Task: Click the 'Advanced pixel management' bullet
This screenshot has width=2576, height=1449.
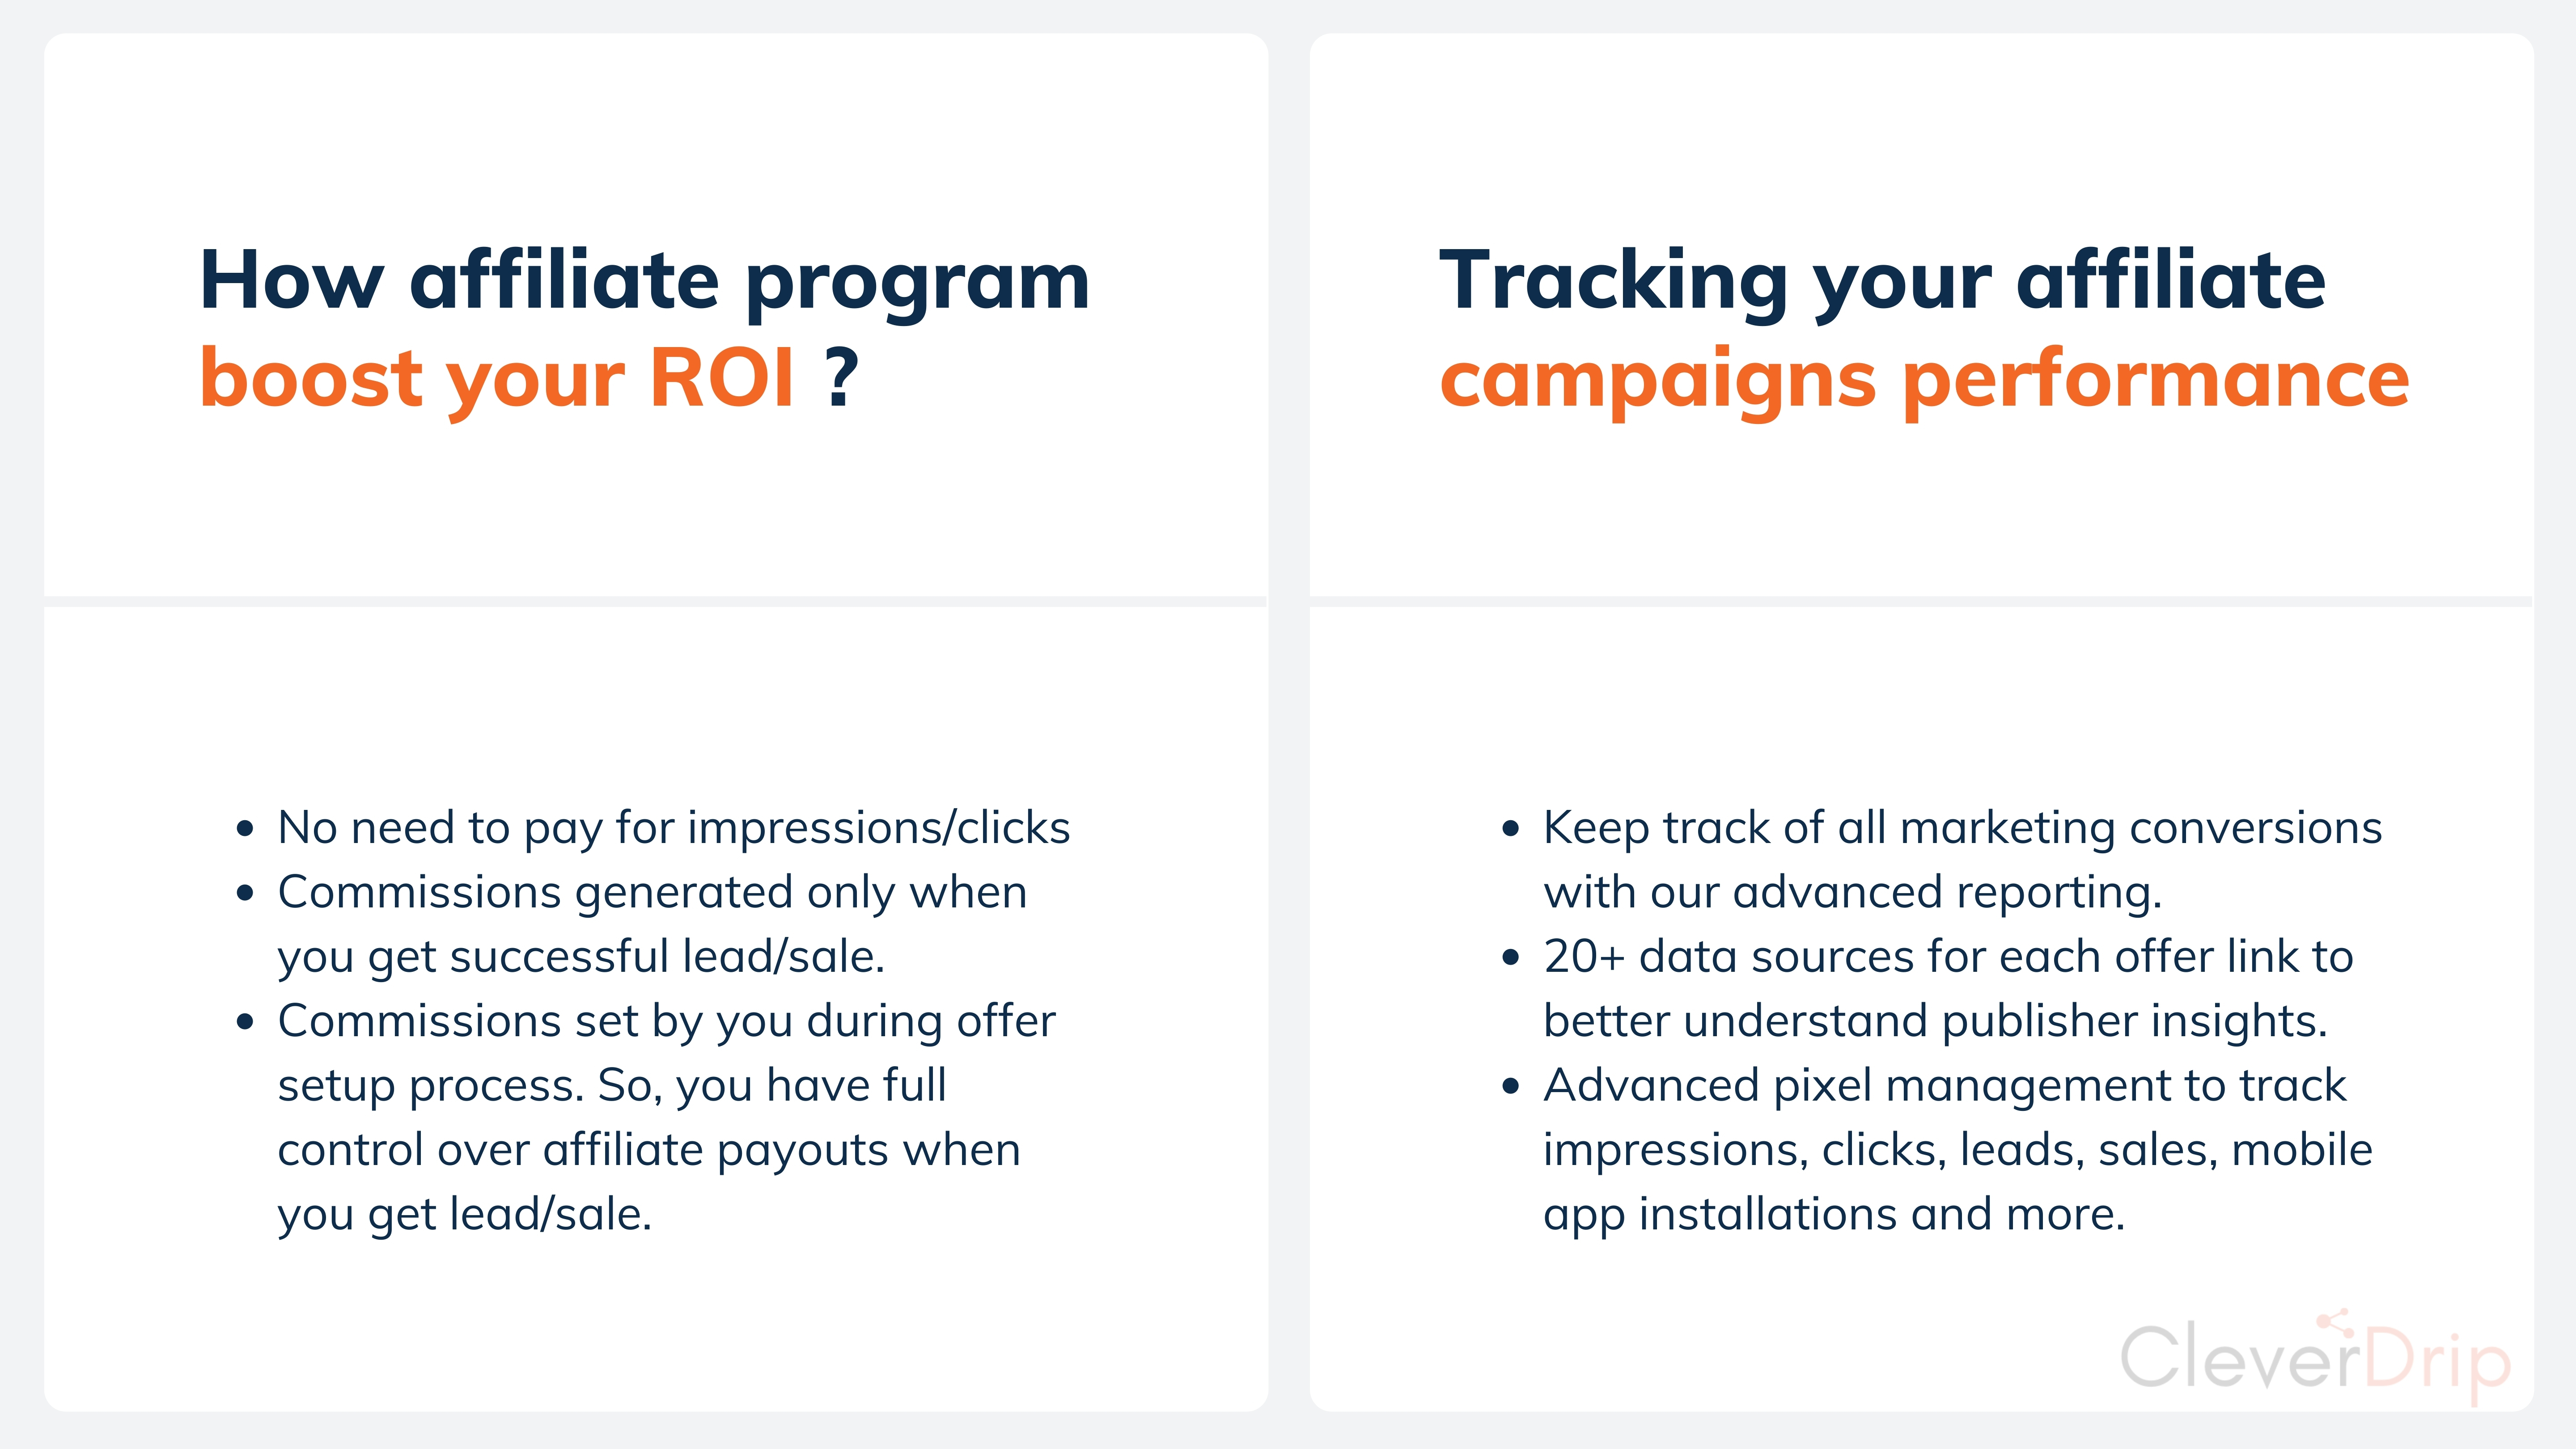Action: (x=1957, y=1150)
